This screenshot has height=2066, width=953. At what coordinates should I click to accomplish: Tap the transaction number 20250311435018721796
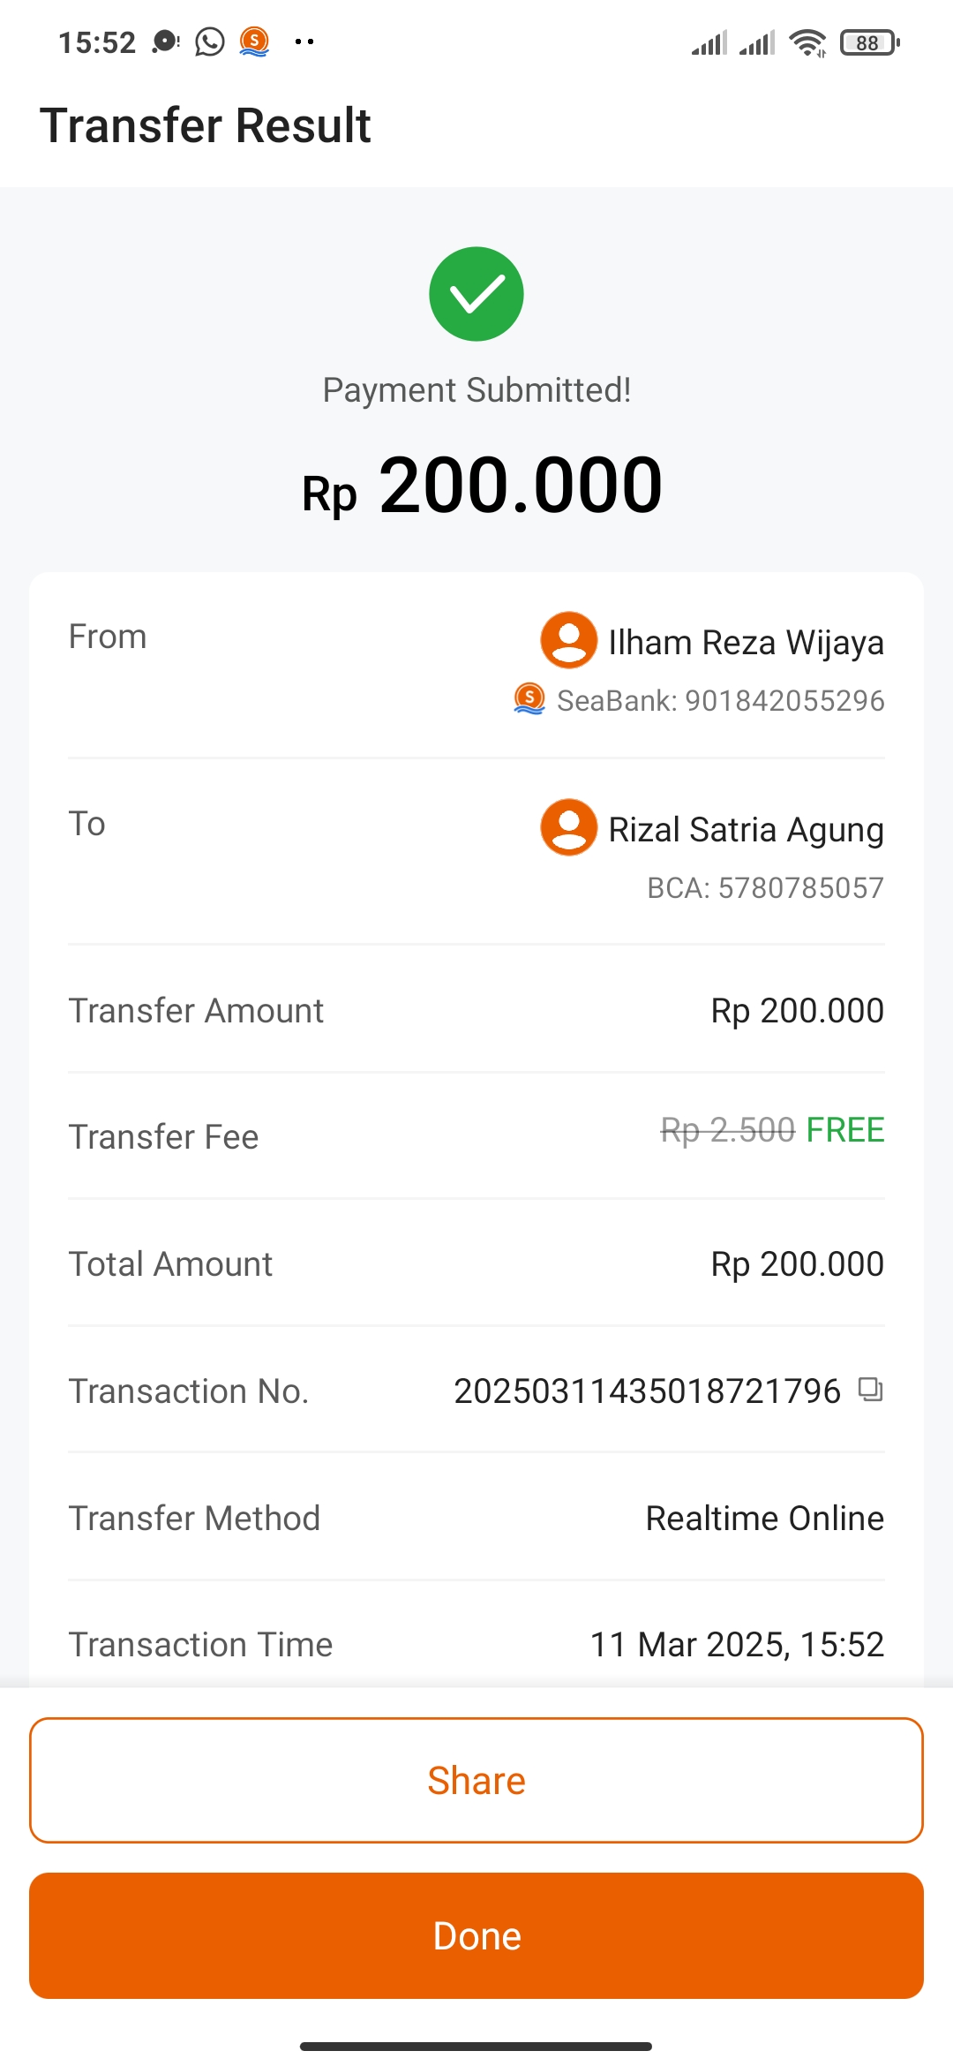pos(647,1391)
